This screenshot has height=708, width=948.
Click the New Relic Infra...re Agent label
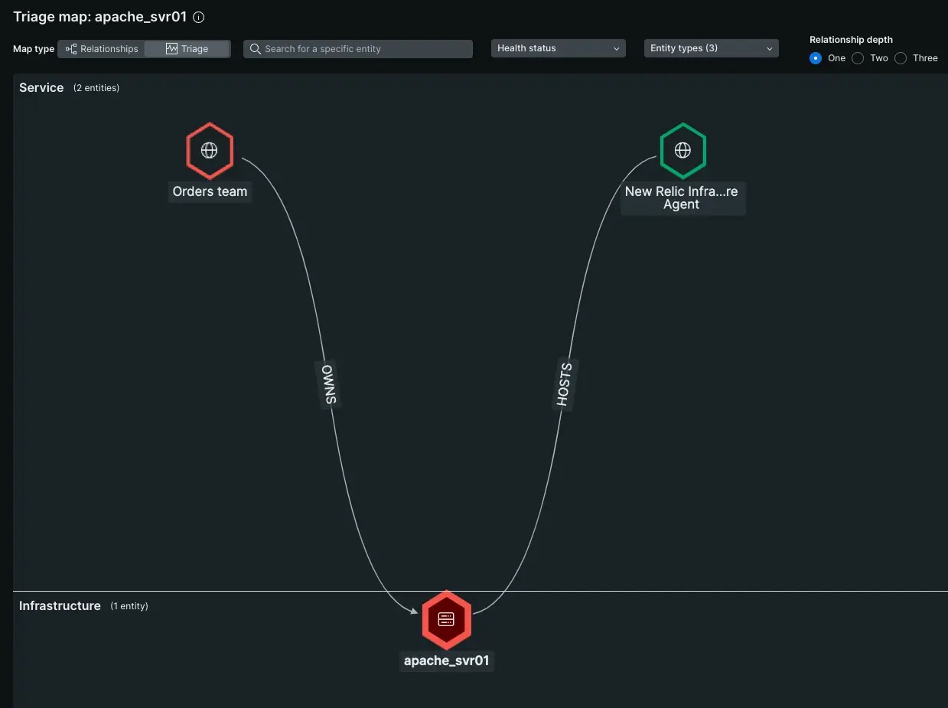682,198
